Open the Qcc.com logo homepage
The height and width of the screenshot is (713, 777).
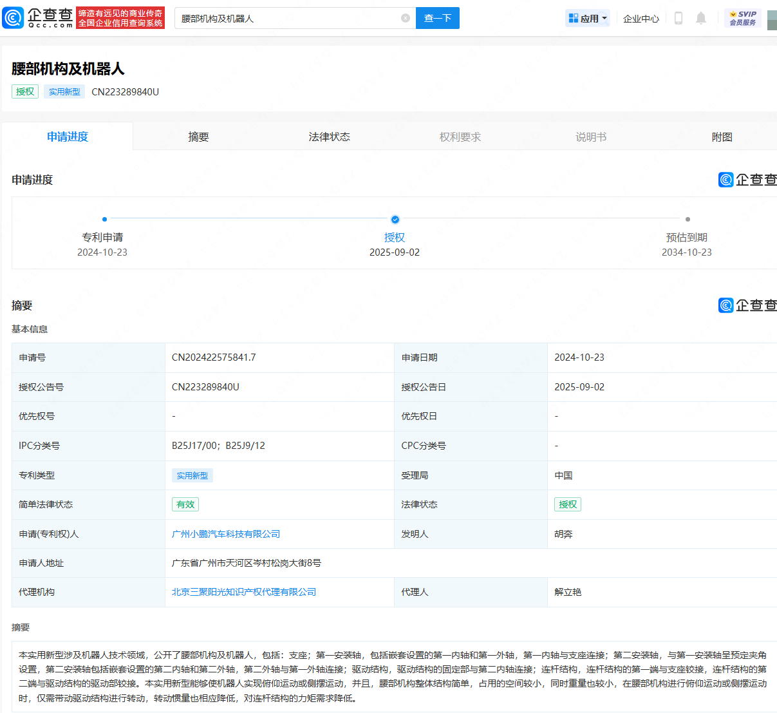point(38,18)
